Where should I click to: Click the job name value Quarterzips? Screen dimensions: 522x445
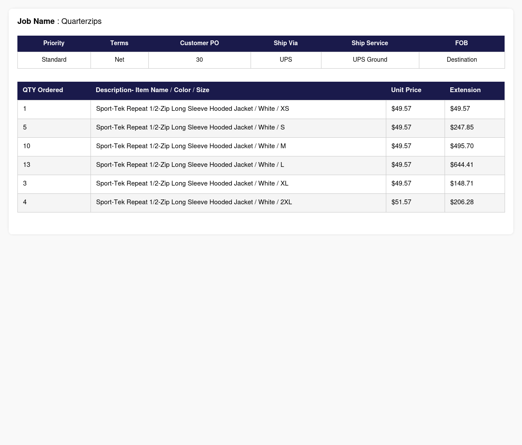[81, 21]
